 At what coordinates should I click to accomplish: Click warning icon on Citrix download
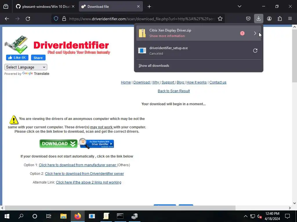[242, 34]
